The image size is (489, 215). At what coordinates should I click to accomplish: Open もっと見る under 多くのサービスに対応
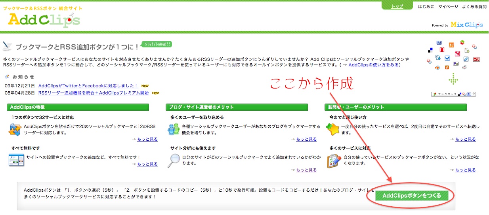coord(466,170)
